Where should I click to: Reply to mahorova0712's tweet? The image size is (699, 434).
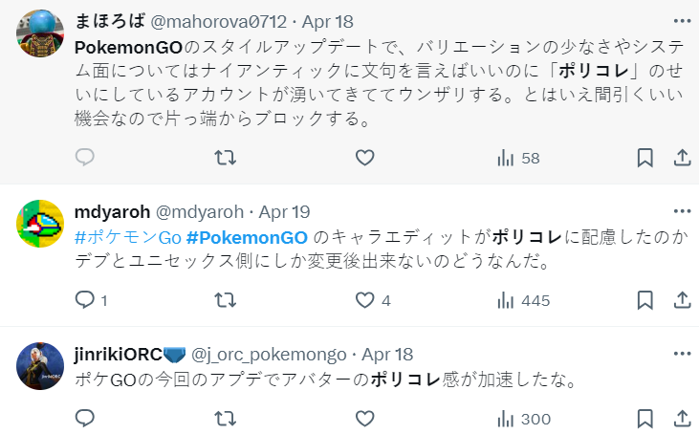pos(85,158)
